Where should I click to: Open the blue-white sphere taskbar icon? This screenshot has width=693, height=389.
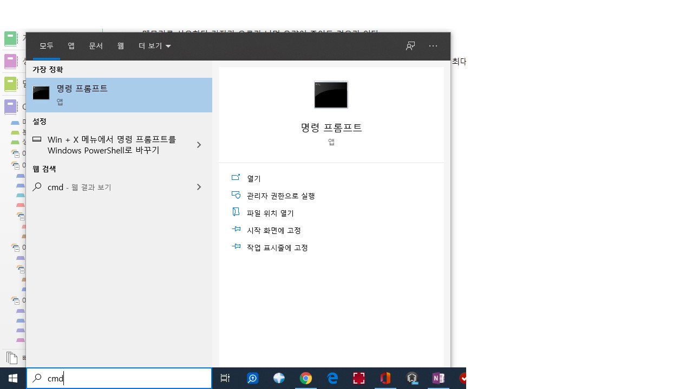click(279, 378)
